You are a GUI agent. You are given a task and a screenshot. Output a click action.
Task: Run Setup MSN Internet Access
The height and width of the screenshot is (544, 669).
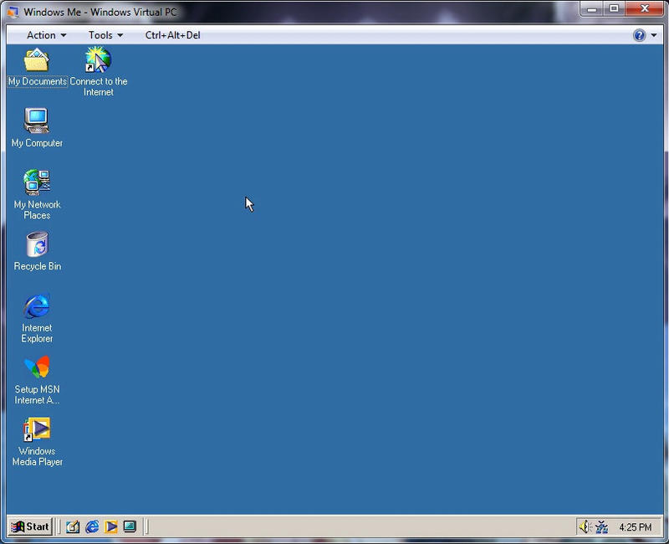click(35, 368)
